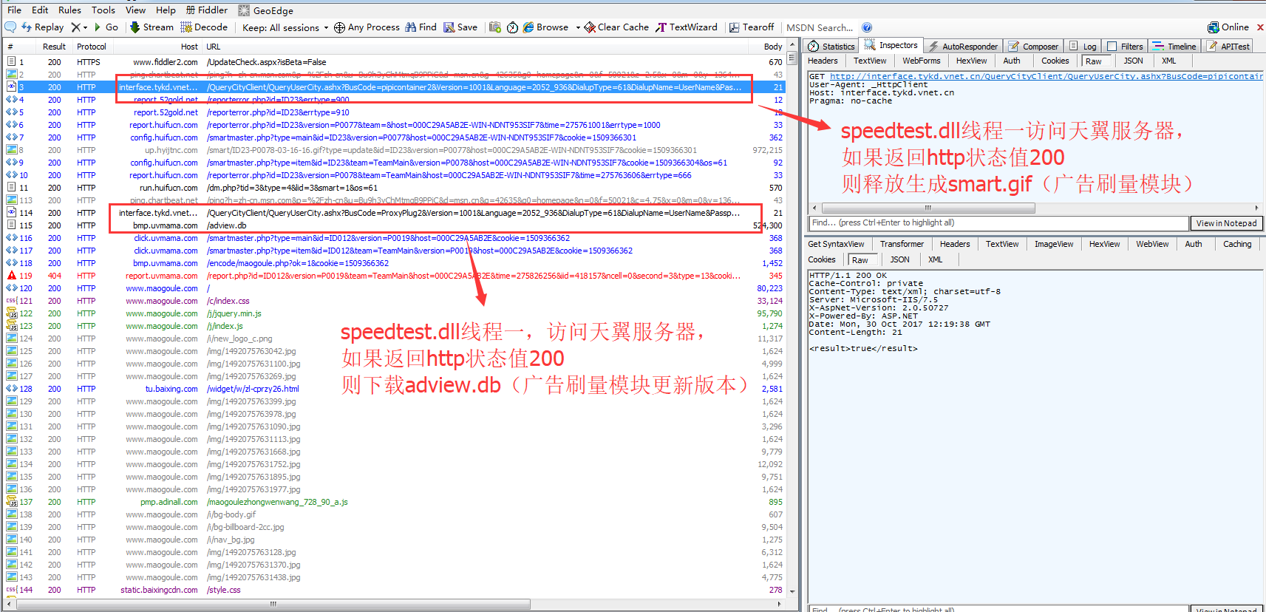Select the response Transformer tab
The height and width of the screenshot is (612, 1266).
click(902, 244)
